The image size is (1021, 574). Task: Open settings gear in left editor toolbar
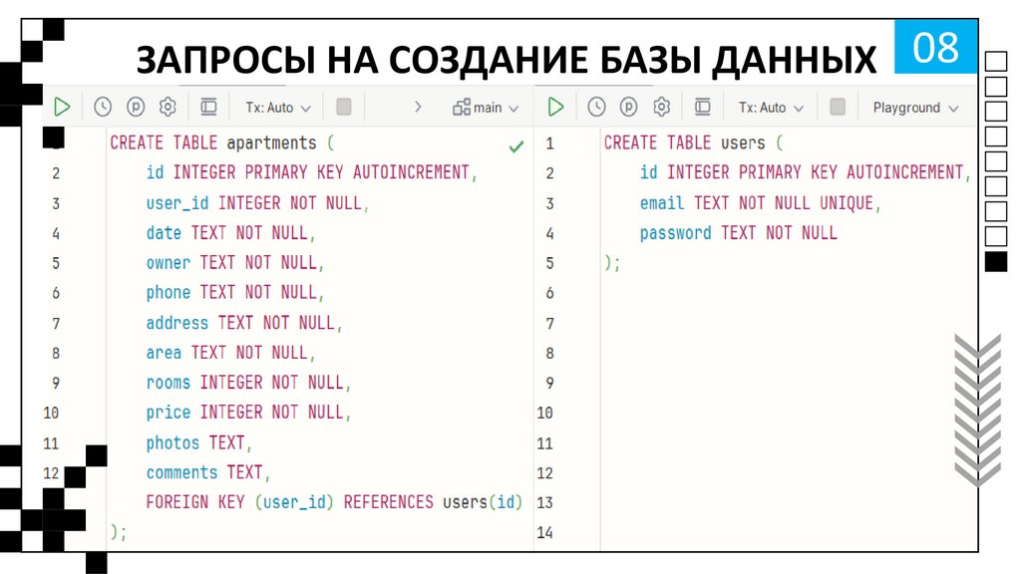click(x=168, y=107)
